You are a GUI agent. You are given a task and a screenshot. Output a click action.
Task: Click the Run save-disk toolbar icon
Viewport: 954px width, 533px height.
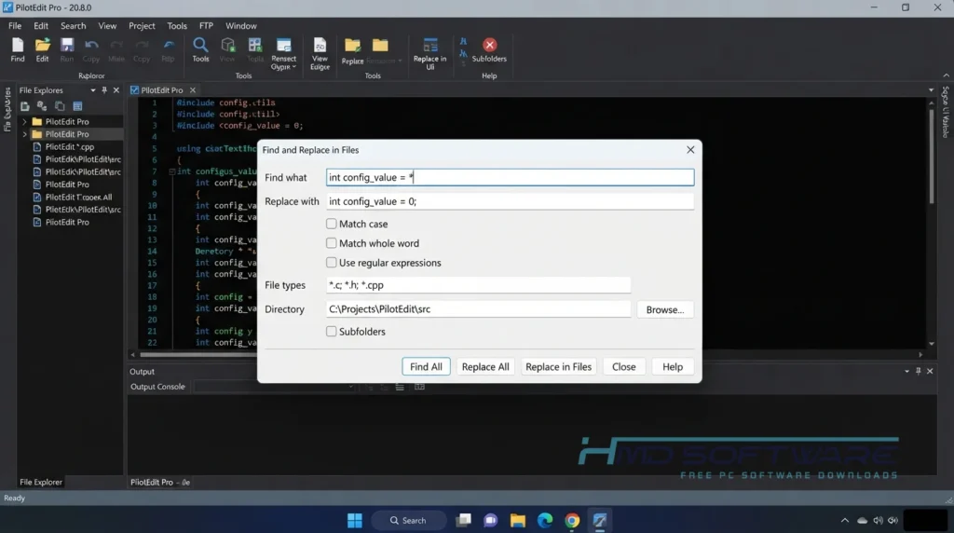tap(67, 46)
